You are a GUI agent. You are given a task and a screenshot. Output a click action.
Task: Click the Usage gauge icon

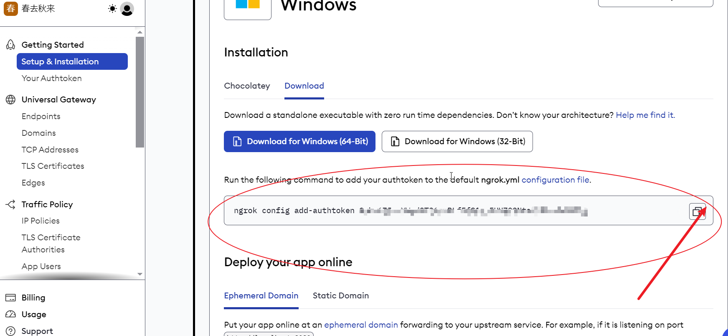pos(10,314)
